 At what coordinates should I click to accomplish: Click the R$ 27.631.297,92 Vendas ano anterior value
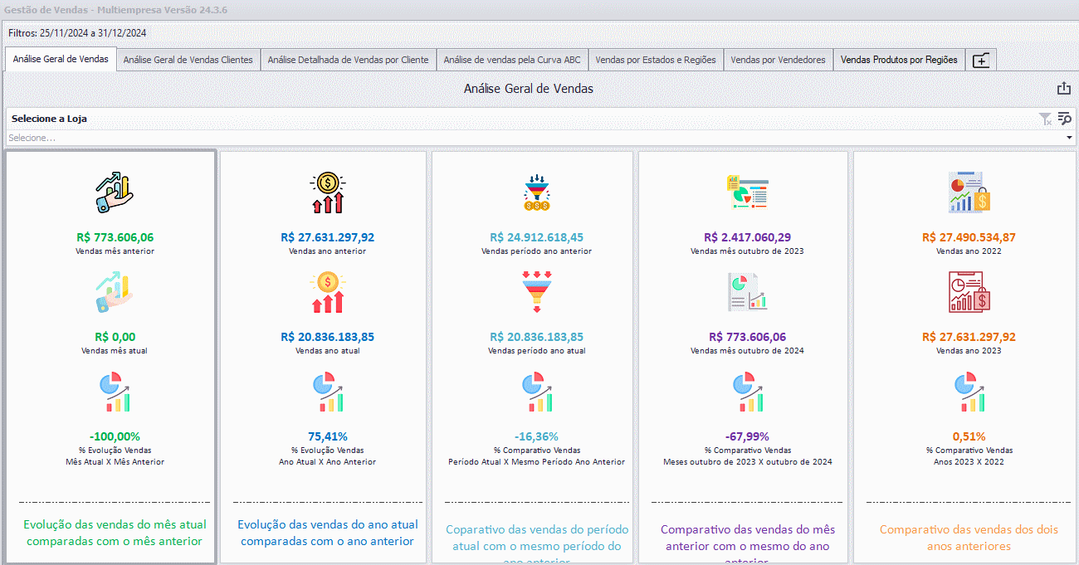pos(328,237)
